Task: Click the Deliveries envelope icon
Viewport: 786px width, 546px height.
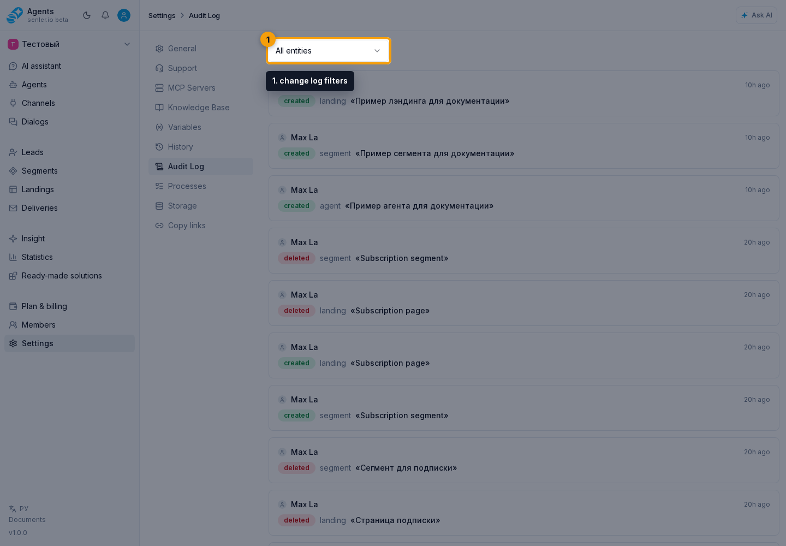Action: [13, 208]
